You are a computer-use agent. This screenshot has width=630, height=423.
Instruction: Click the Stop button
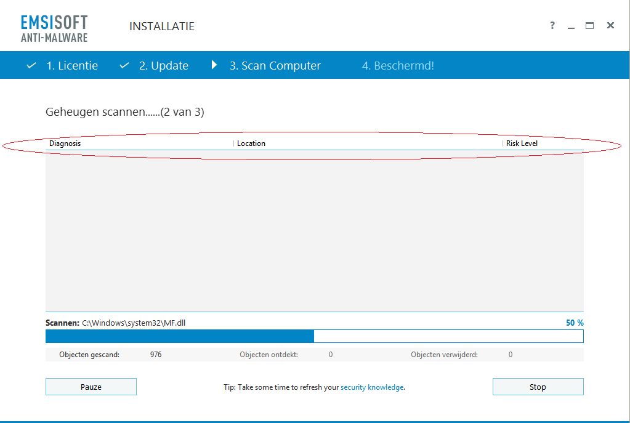tap(538, 387)
